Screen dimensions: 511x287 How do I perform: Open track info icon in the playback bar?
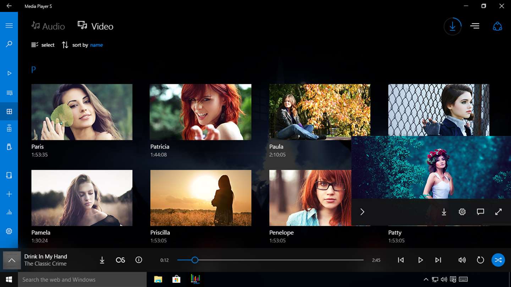139,260
